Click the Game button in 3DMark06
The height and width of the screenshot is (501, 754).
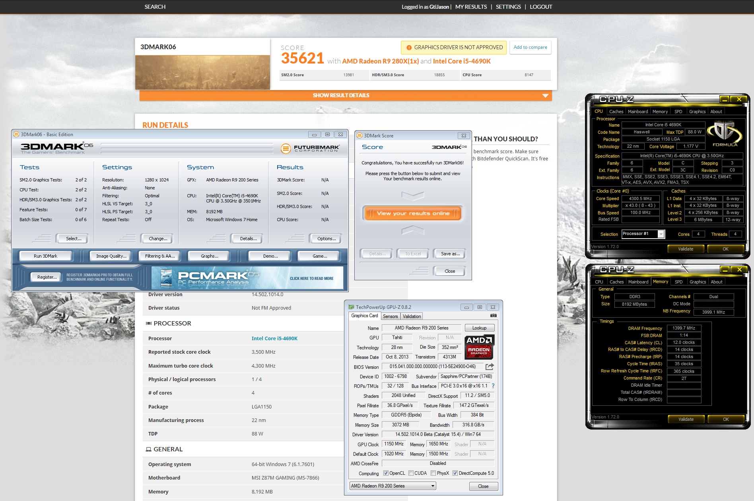pos(319,256)
